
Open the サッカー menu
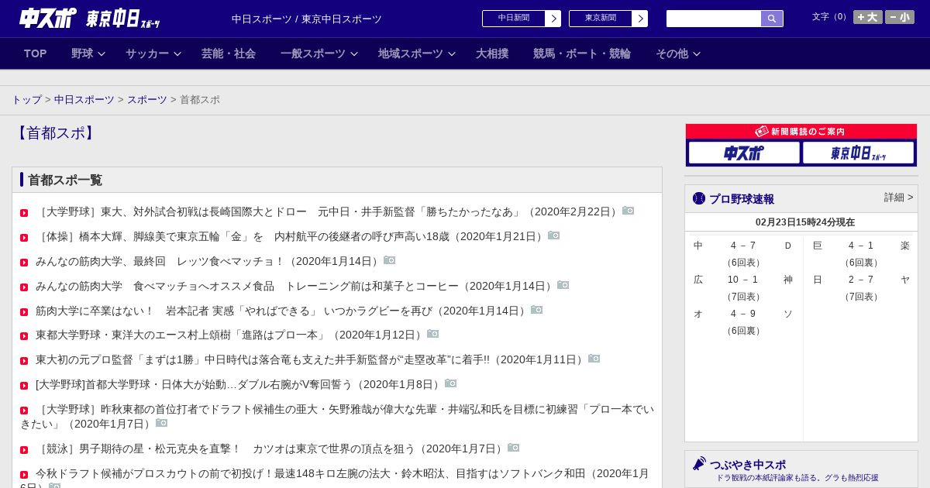click(x=147, y=53)
